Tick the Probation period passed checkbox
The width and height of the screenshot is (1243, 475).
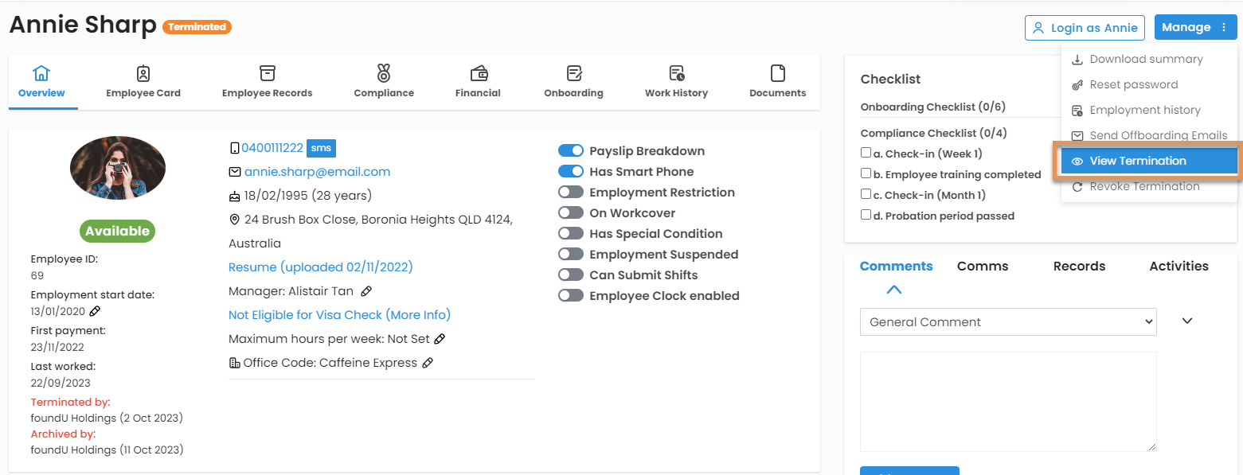pyautogui.click(x=866, y=215)
